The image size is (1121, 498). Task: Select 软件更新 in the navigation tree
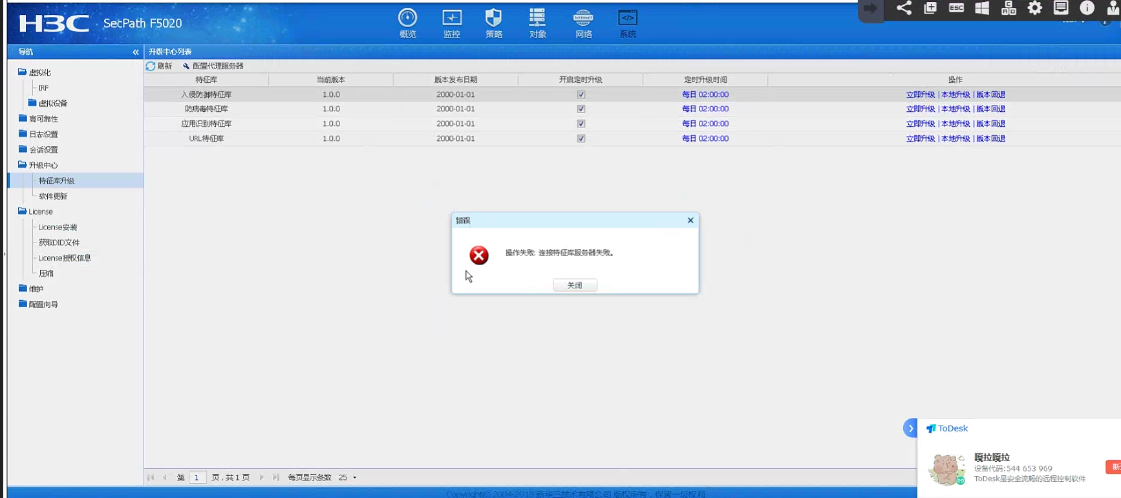click(53, 196)
